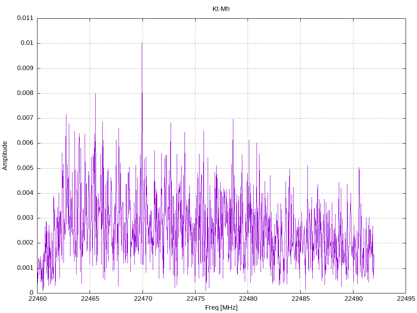417x313 pixels.
Task: Click the tallest peak tip at 22470 MHz
Action: [142, 44]
